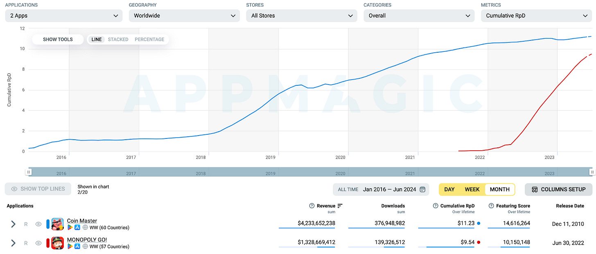Viewport: 596px width, 254px height.
Task: Click MONOPOLY GO! revenue $1,328,669,412
Action: [x=316, y=242]
